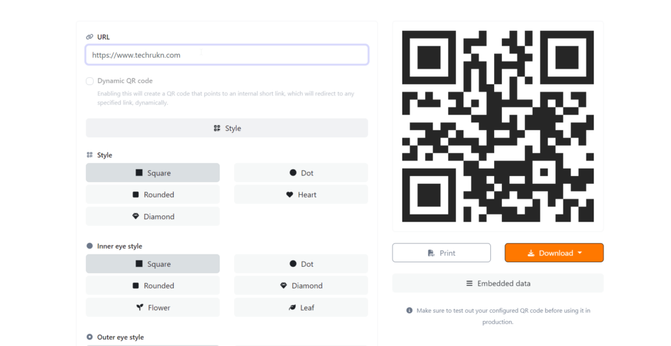Viewport: 671px width, 346px height.
Task: Enable the Dynamic QR code checkbox
Action: (x=89, y=81)
